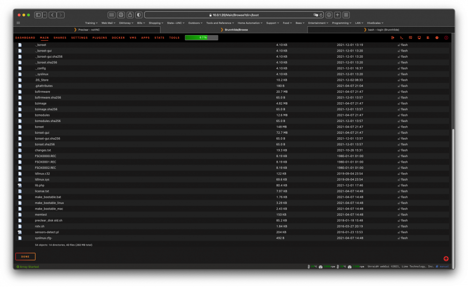Open the Tools menu in Unraid
Screen dimensions: 468x287
click(x=174, y=38)
